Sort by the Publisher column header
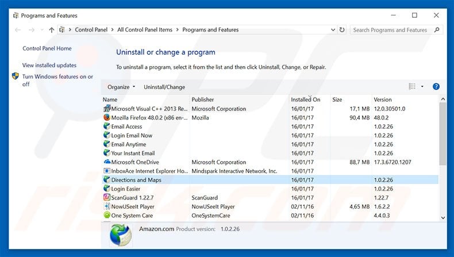Image resolution: width=454 pixels, height=257 pixels. pyautogui.click(x=240, y=99)
